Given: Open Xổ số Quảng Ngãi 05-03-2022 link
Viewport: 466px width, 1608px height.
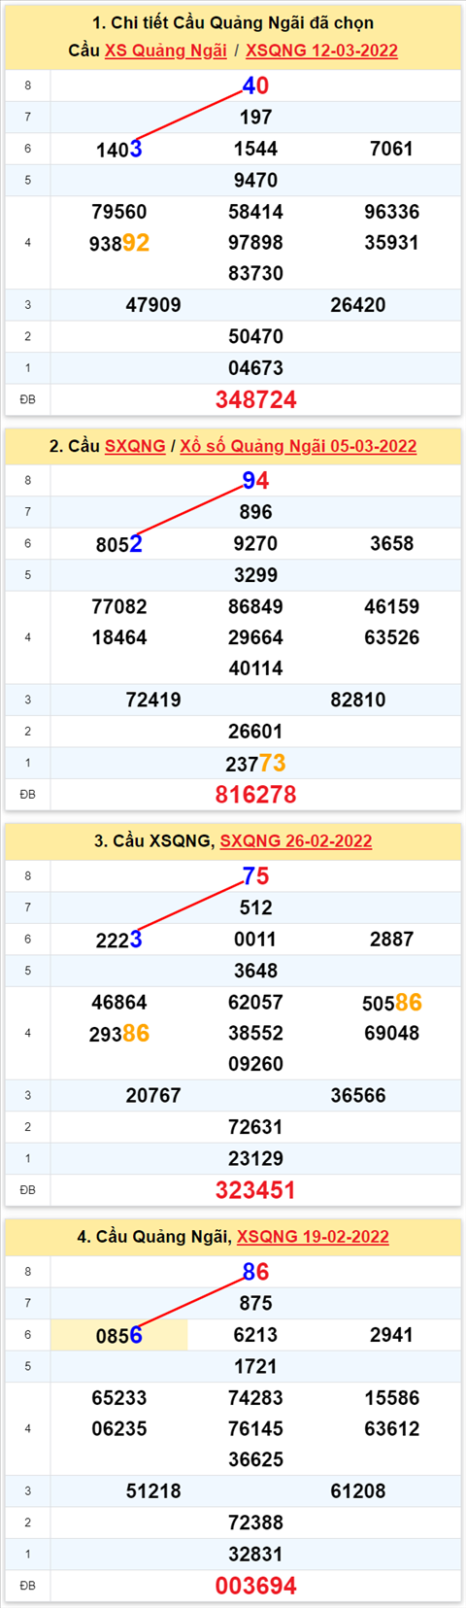Looking at the screenshot, I should 298,446.
